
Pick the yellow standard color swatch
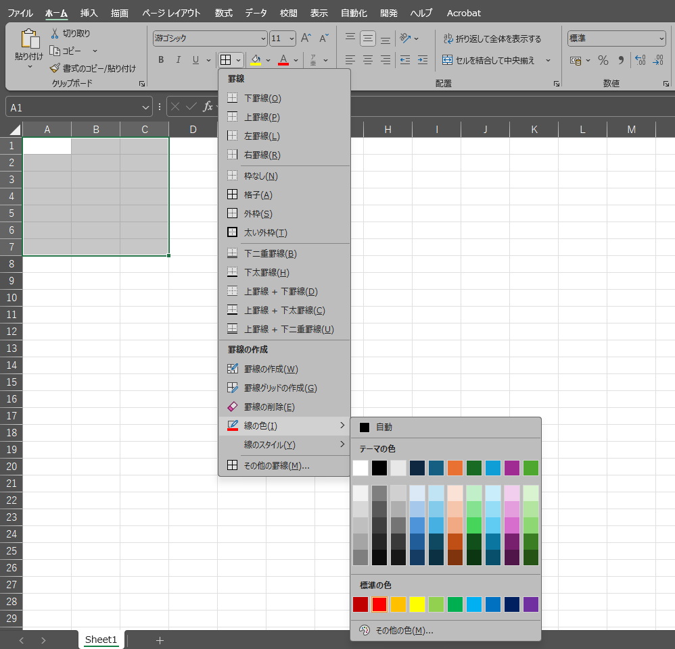pyautogui.click(x=417, y=604)
